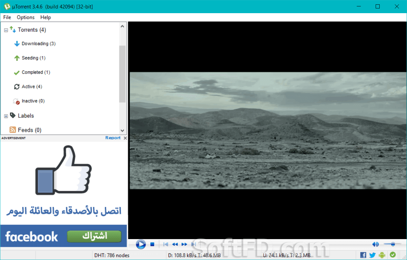
Task: Open the Options menu
Action: 26,17
